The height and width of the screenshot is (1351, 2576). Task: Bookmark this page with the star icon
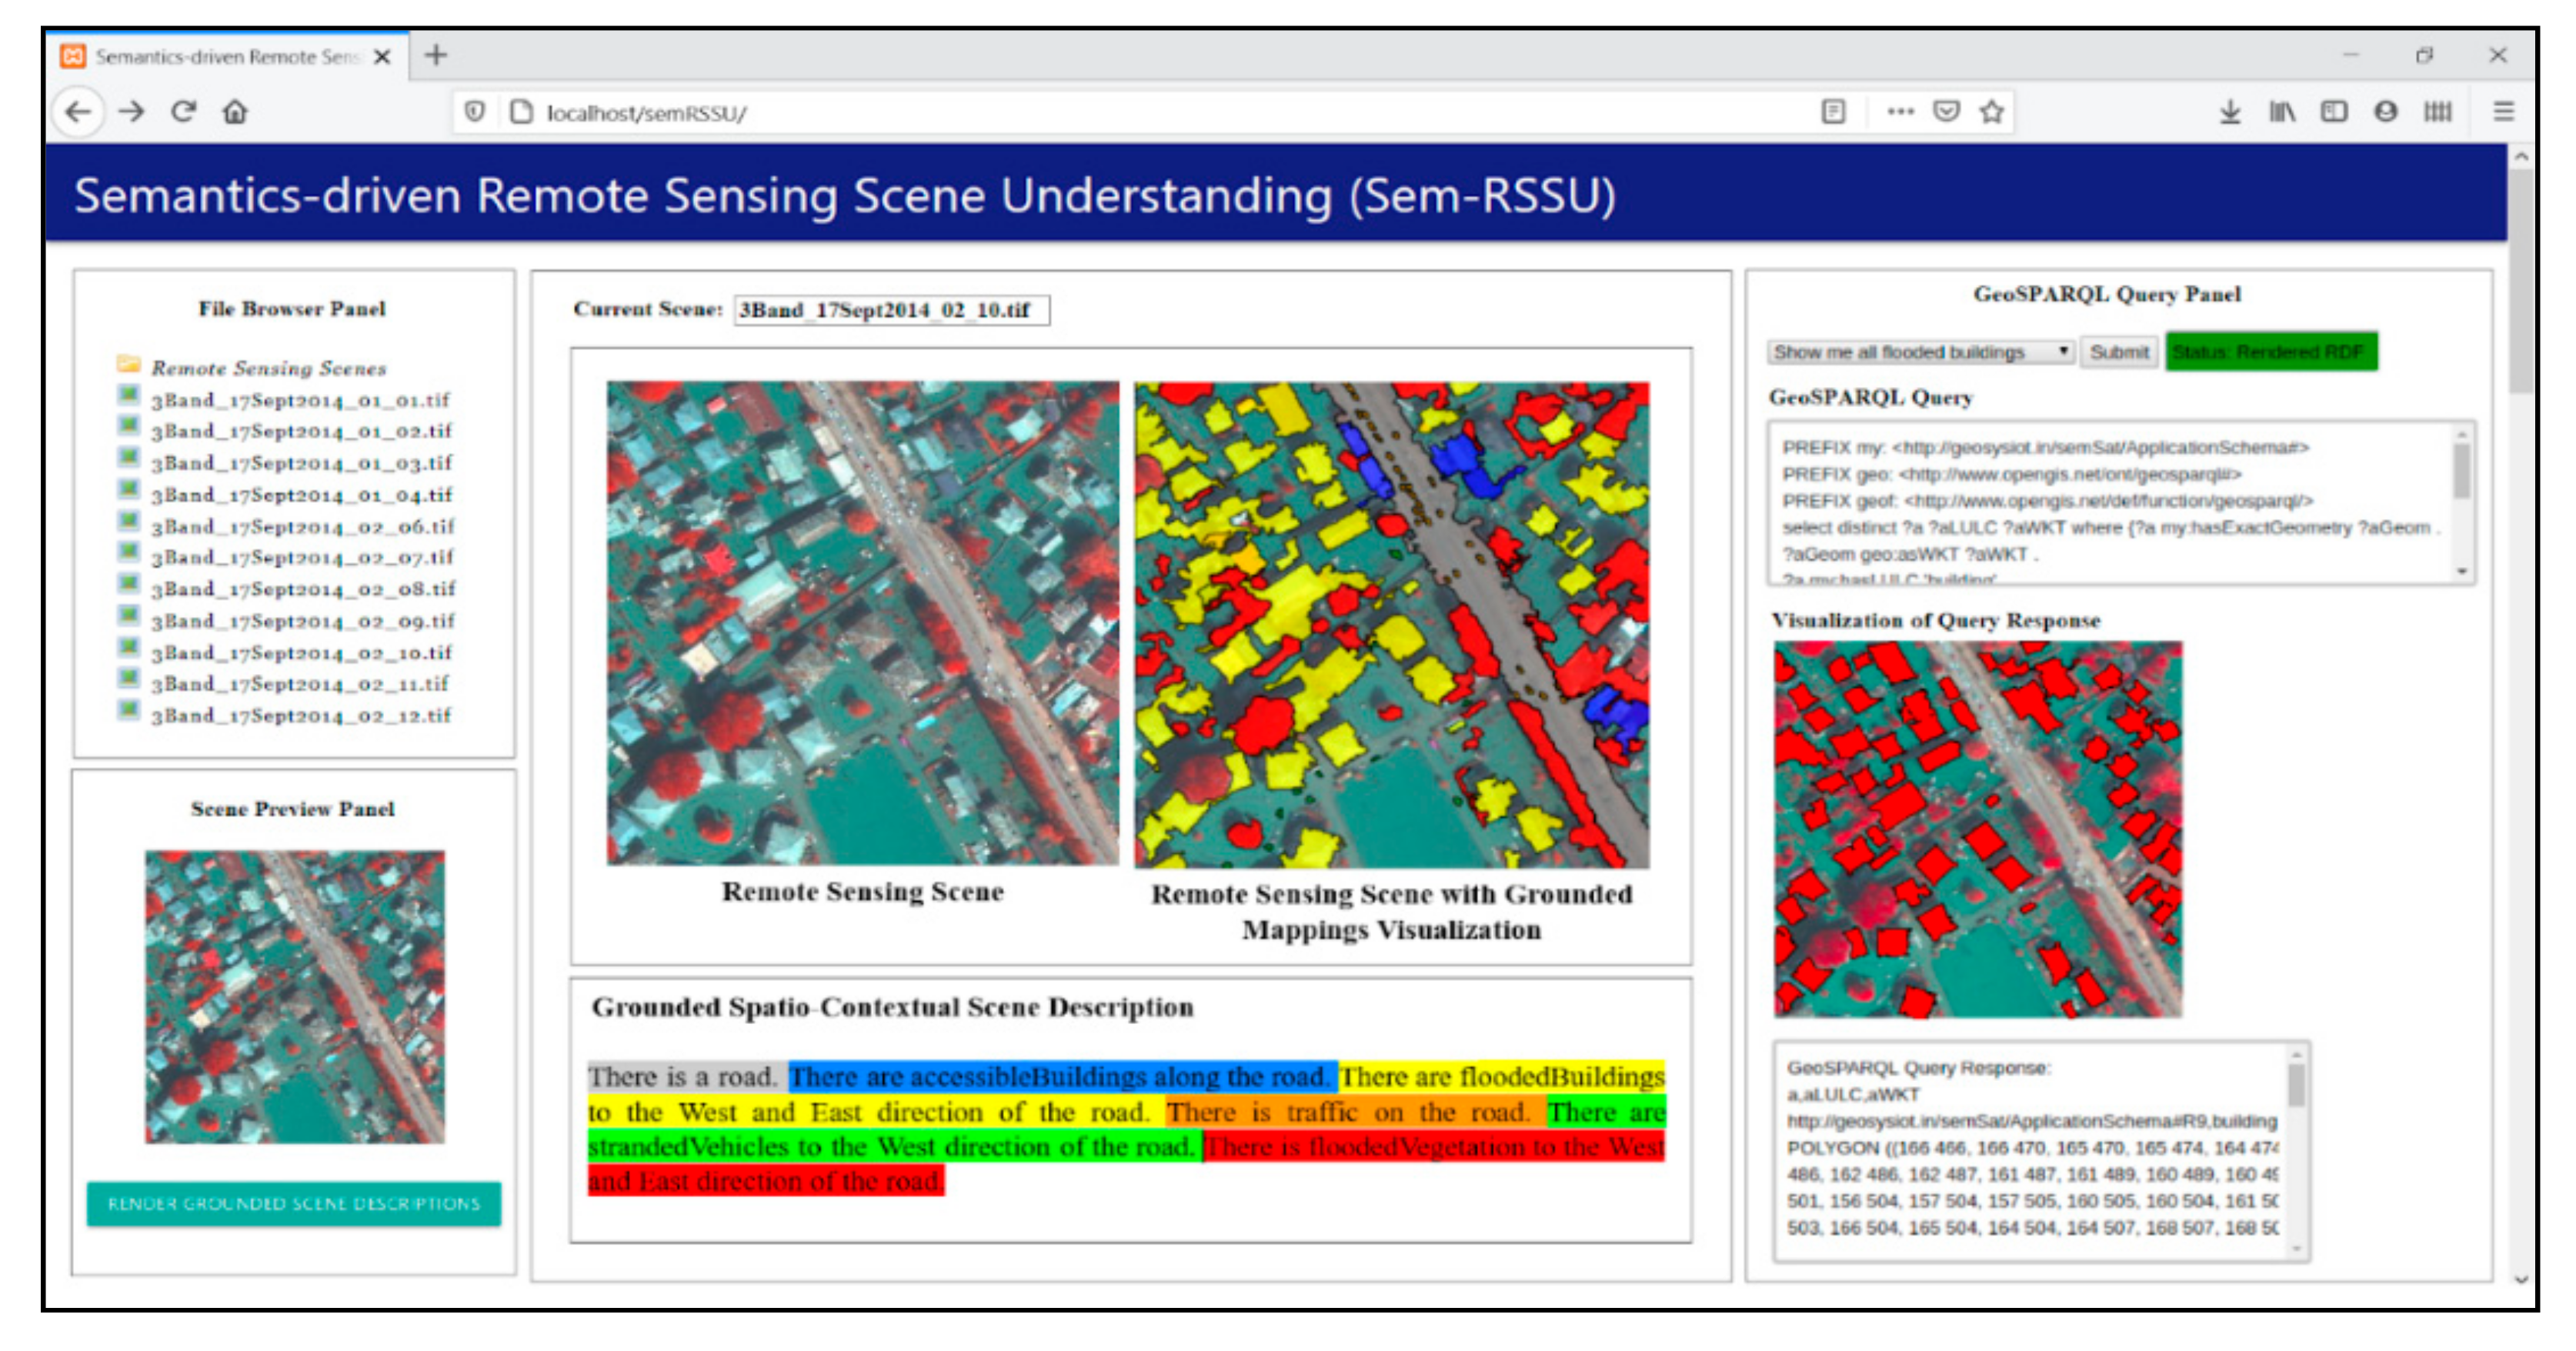(1991, 111)
